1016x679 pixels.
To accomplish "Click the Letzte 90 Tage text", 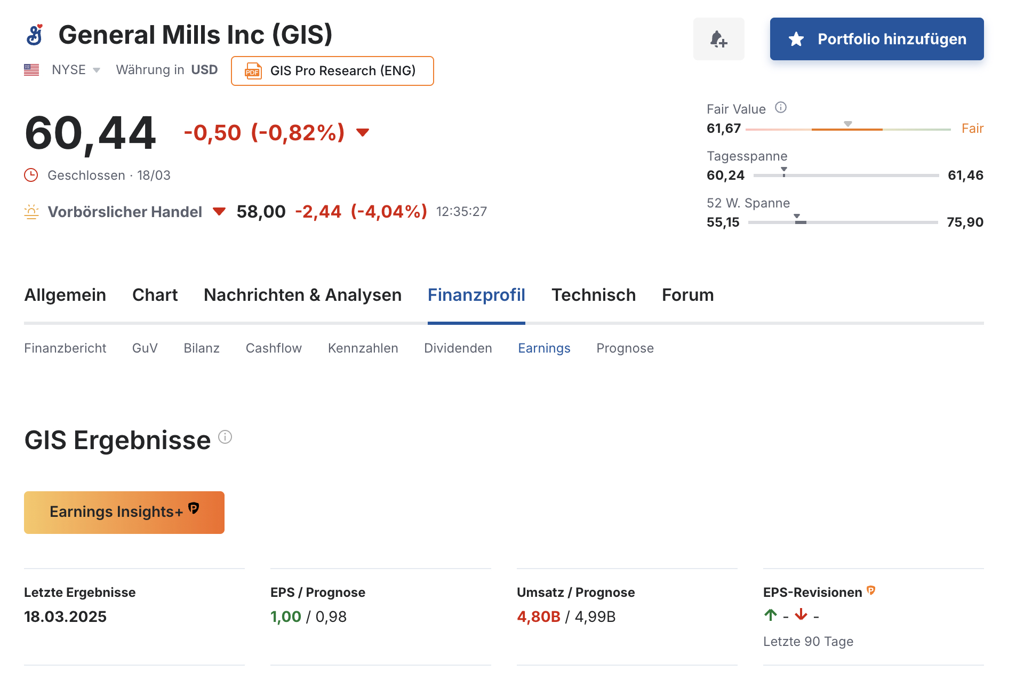I will (808, 642).
